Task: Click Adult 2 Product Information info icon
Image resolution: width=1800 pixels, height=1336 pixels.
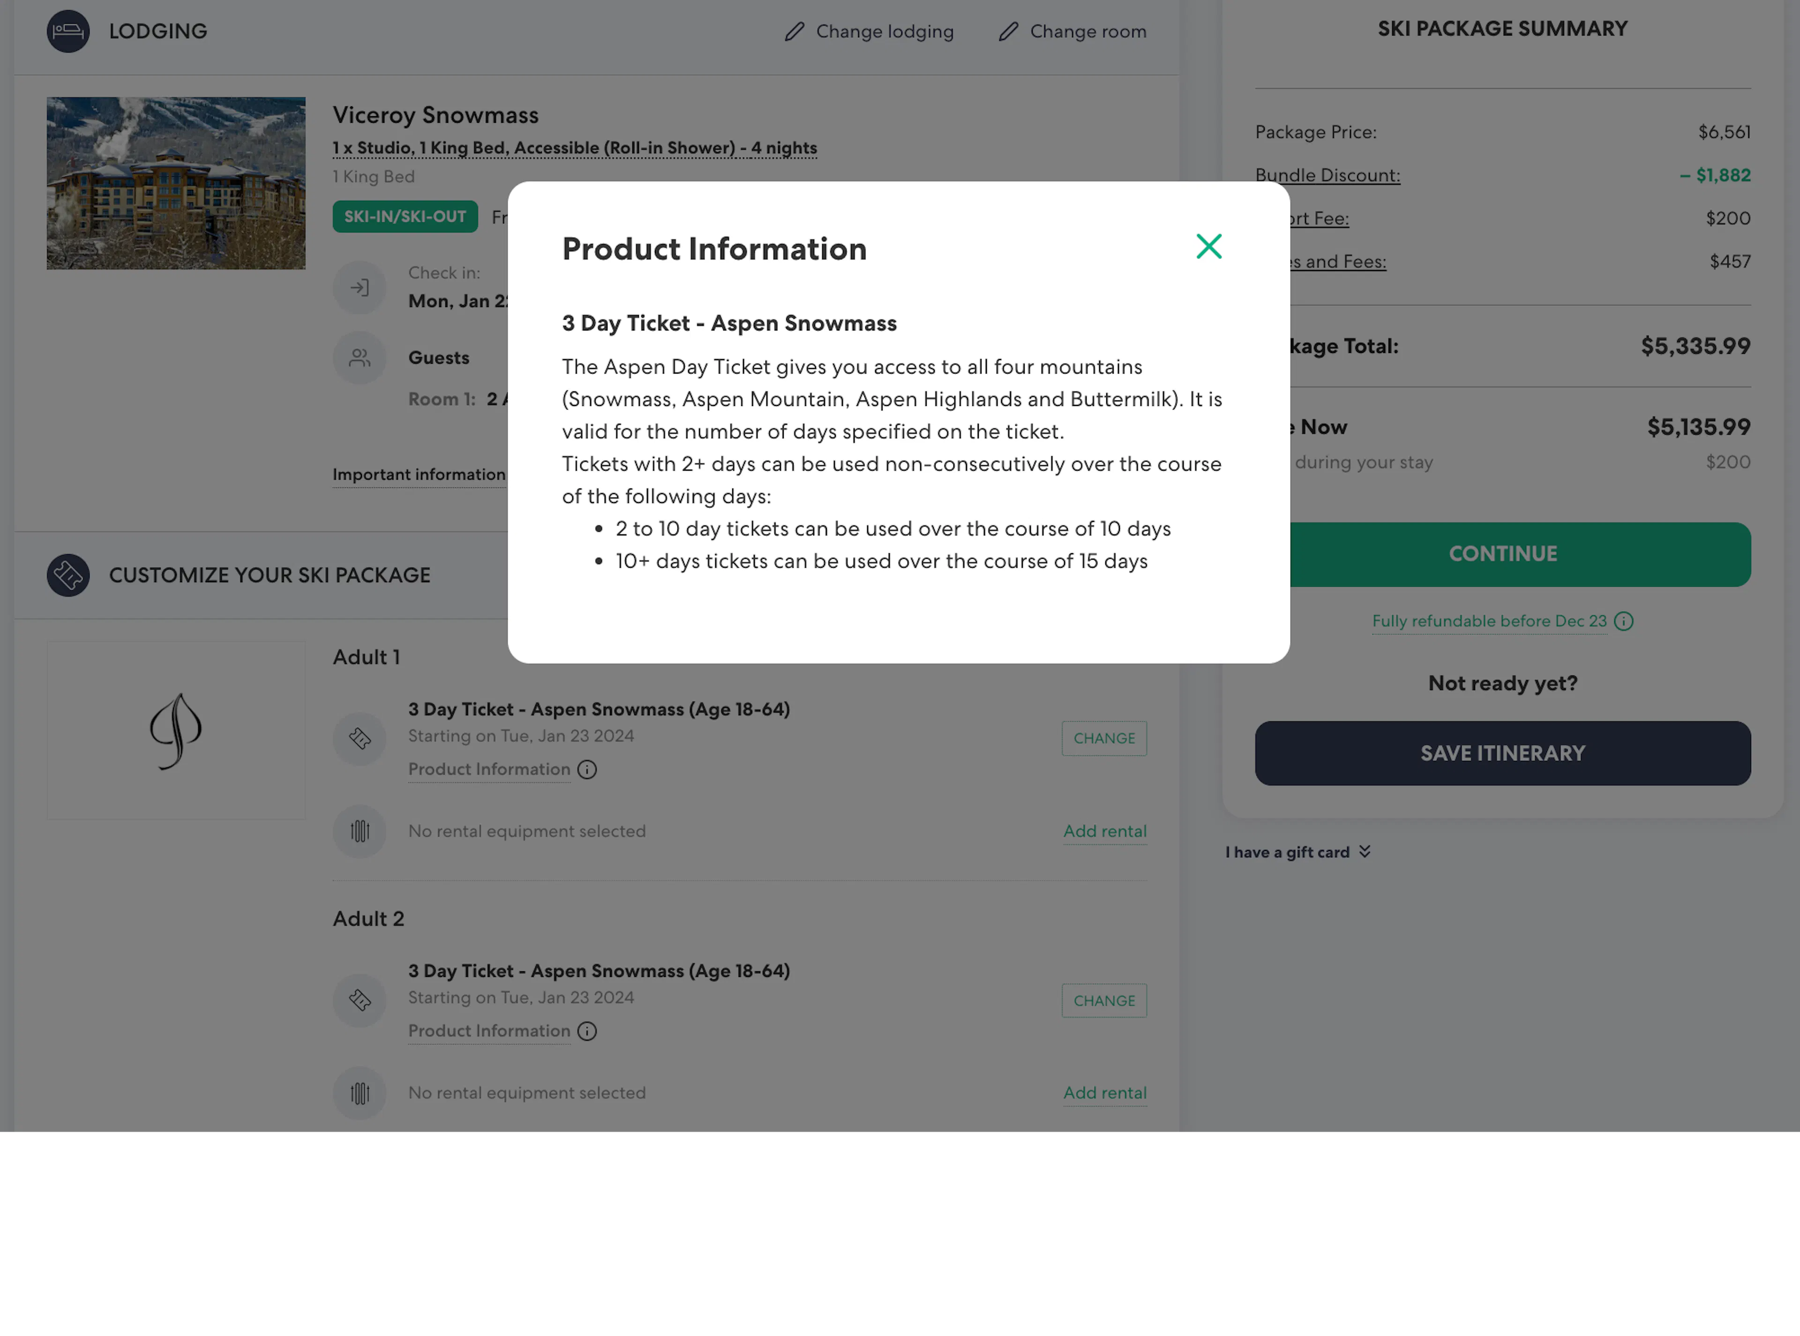Action: tap(587, 1031)
